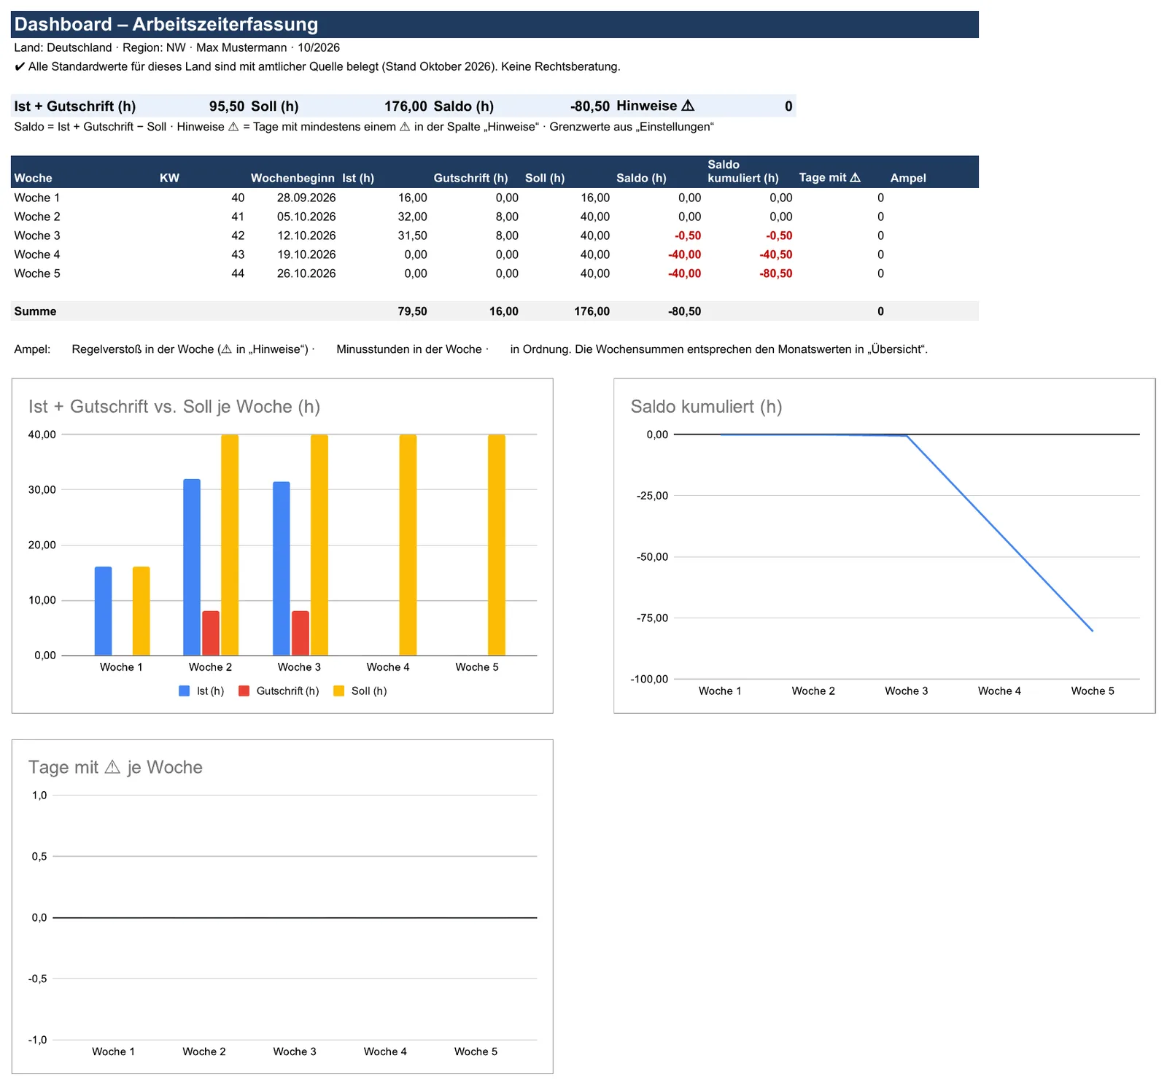
Task: Select the 'Ist + Gutschrift (h)' KPI value 95,50
Action: pos(227,106)
